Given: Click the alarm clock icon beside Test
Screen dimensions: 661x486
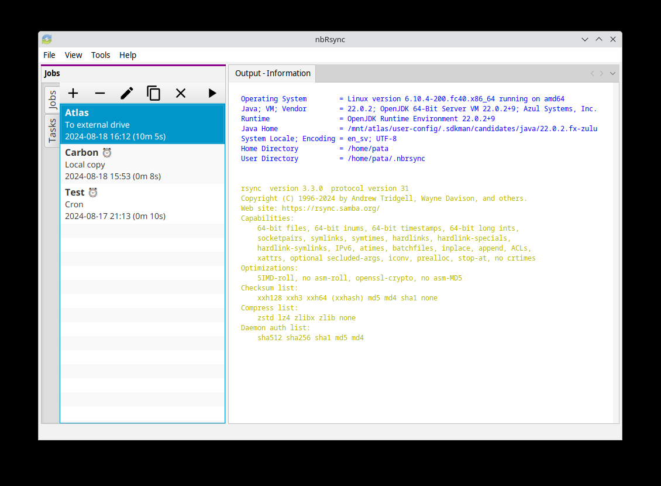Looking at the screenshot, I should [93, 193].
